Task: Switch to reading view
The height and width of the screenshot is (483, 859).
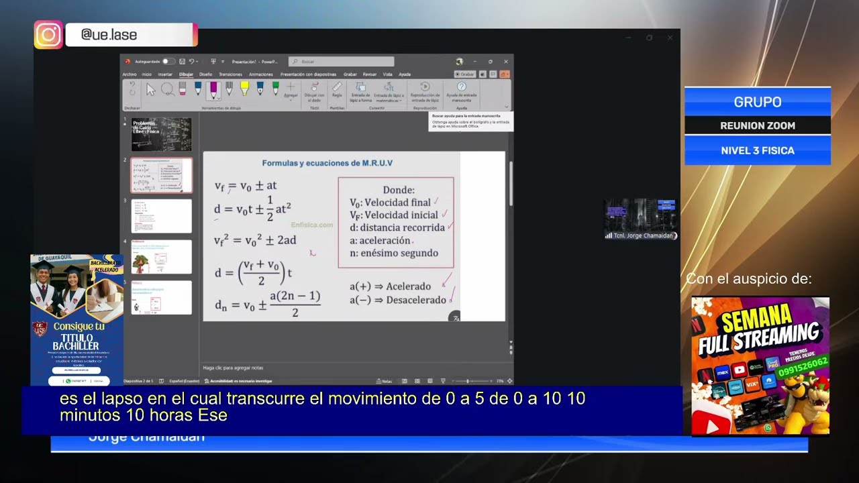Action: coord(429,381)
